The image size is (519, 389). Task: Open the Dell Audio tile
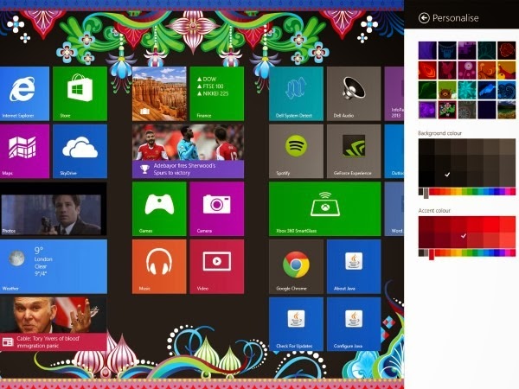(x=354, y=93)
